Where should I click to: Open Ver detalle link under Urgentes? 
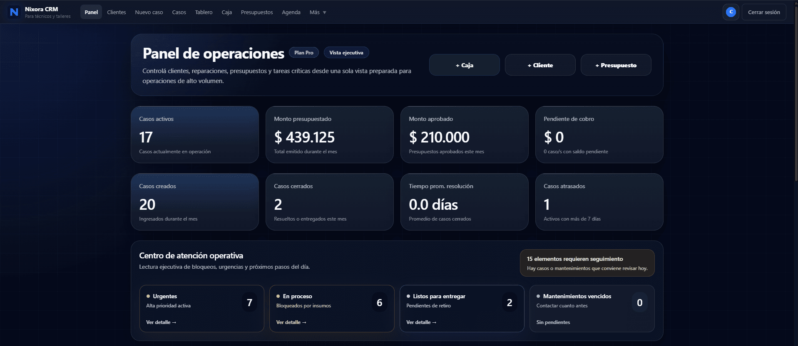click(x=161, y=322)
